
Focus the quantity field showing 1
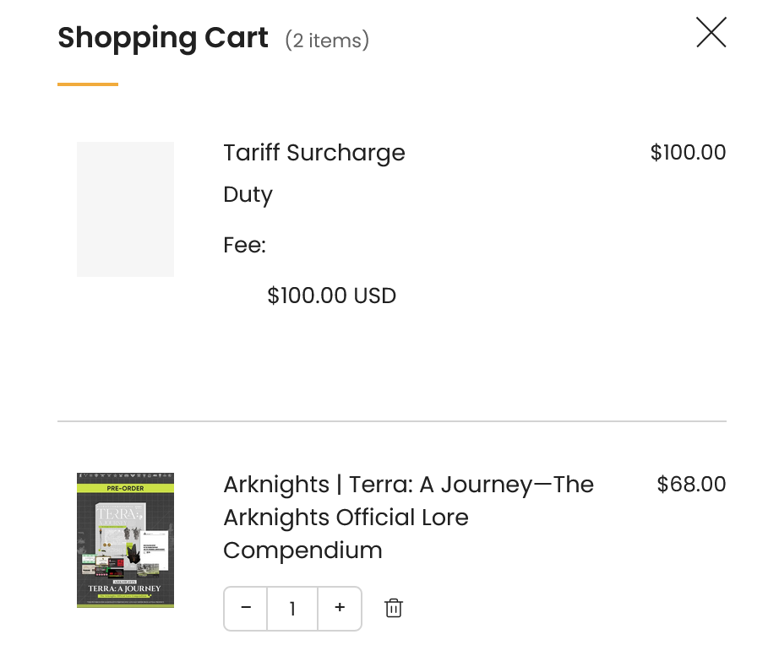point(292,608)
